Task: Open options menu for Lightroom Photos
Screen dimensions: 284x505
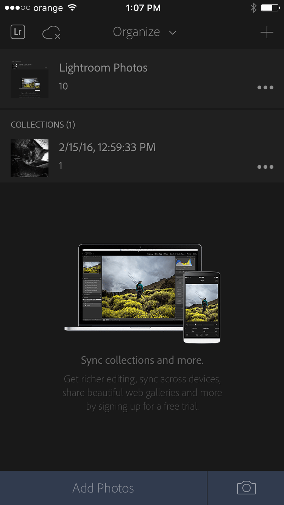Action: click(265, 87)
